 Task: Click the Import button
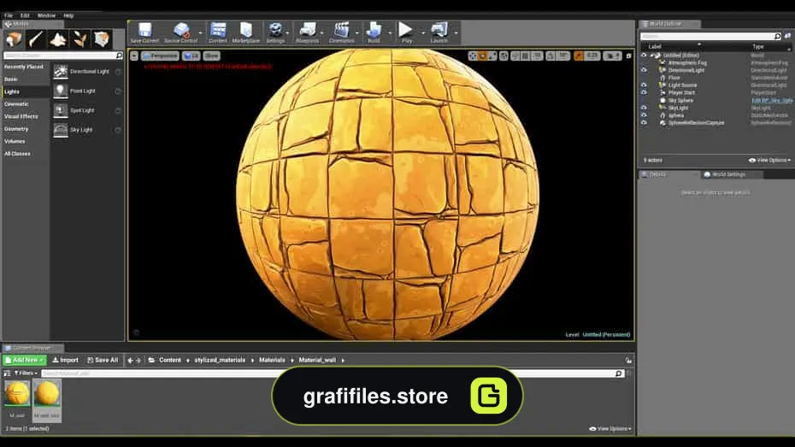tap(66, 361)
